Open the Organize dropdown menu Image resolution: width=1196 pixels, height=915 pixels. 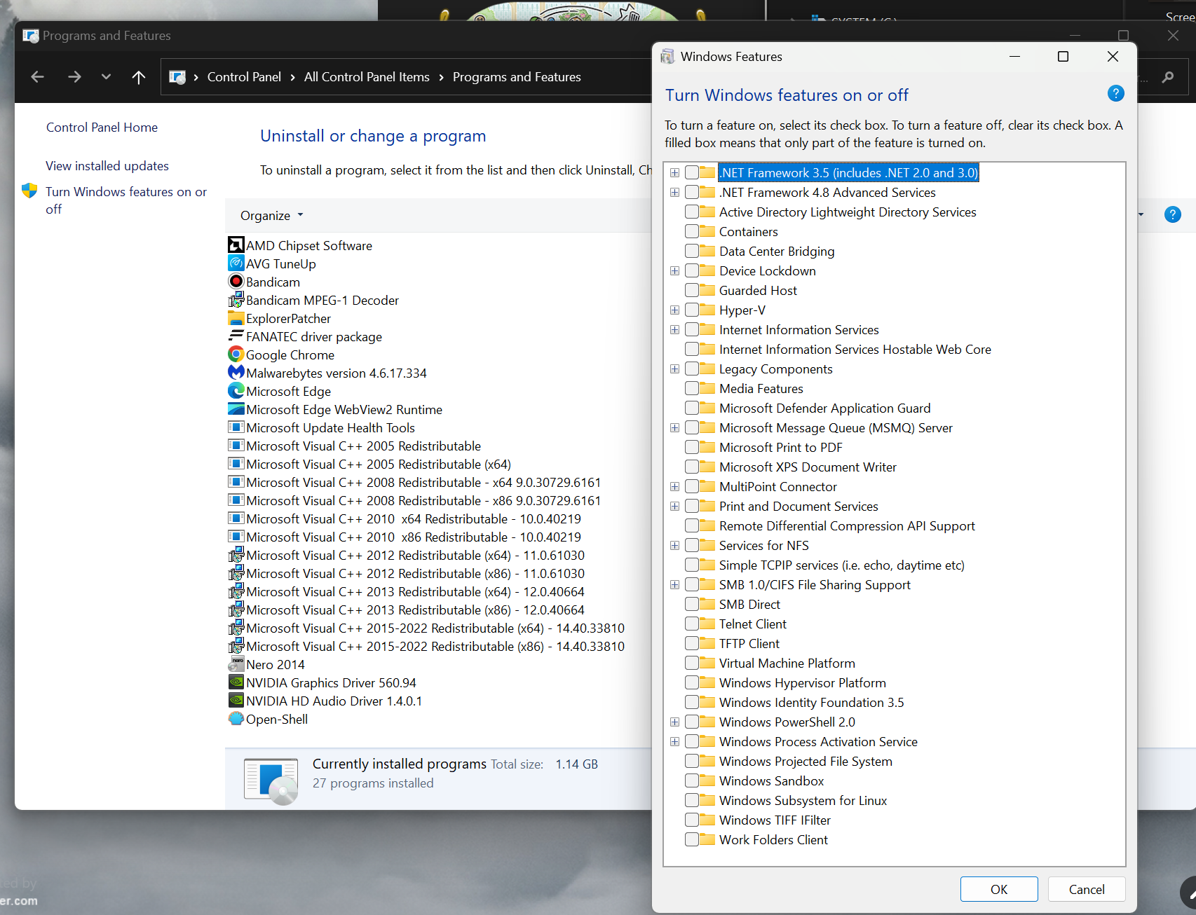pos(272,215)
